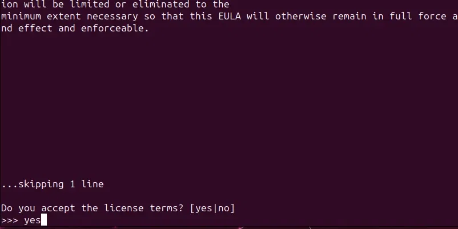Click the block cursor after the typed yes
The height and width of the screenshot is (229, 458).
tap(44, 220)
